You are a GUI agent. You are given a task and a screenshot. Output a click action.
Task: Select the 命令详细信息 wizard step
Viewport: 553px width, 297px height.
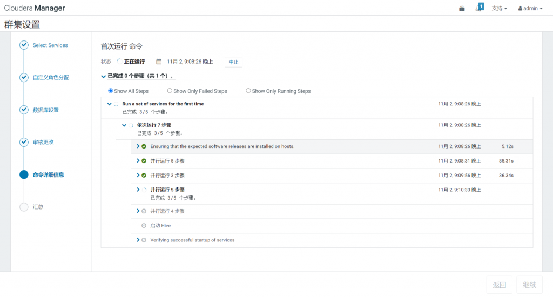48,174
